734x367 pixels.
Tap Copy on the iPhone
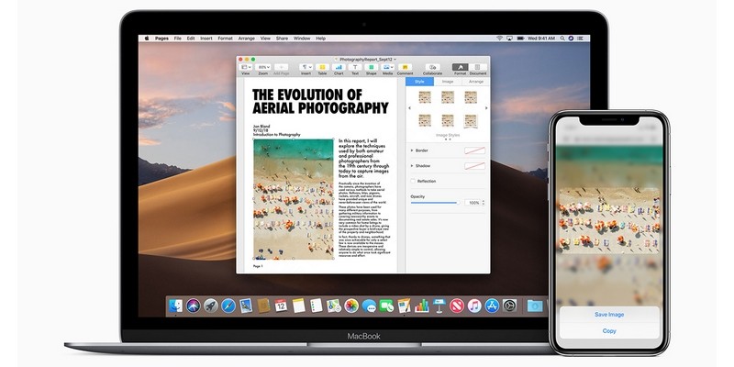[609, 331]
